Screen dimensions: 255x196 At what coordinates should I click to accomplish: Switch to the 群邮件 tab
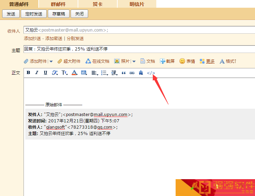(58, 4)
